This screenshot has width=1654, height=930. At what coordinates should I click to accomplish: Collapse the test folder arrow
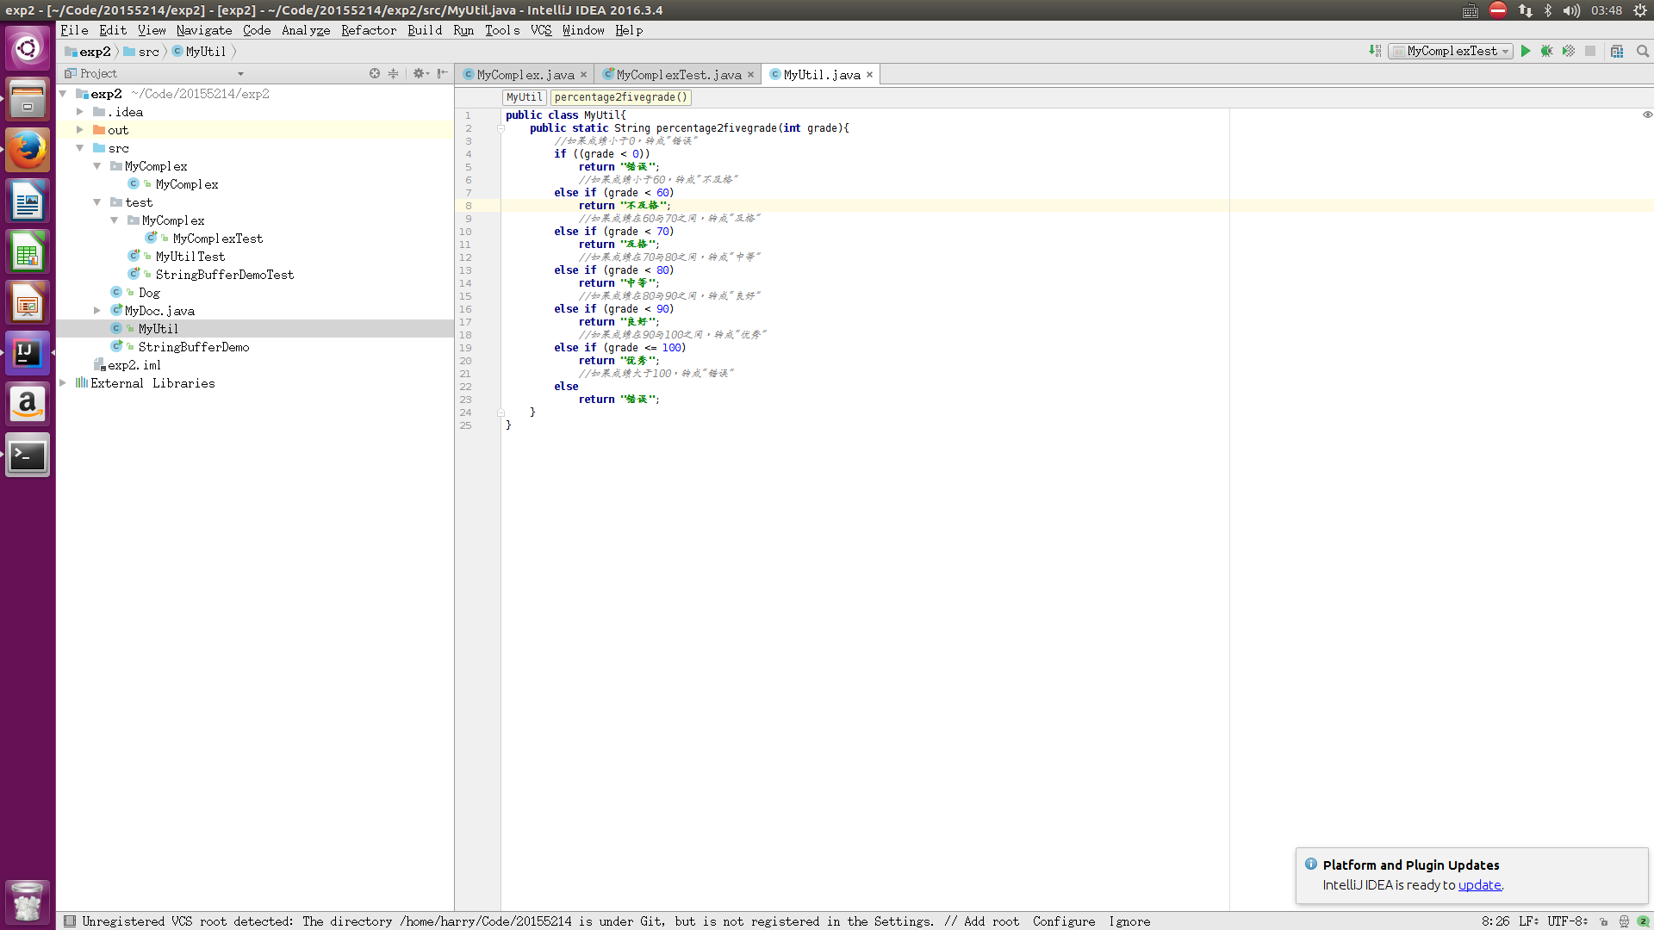tap(97, 202)
